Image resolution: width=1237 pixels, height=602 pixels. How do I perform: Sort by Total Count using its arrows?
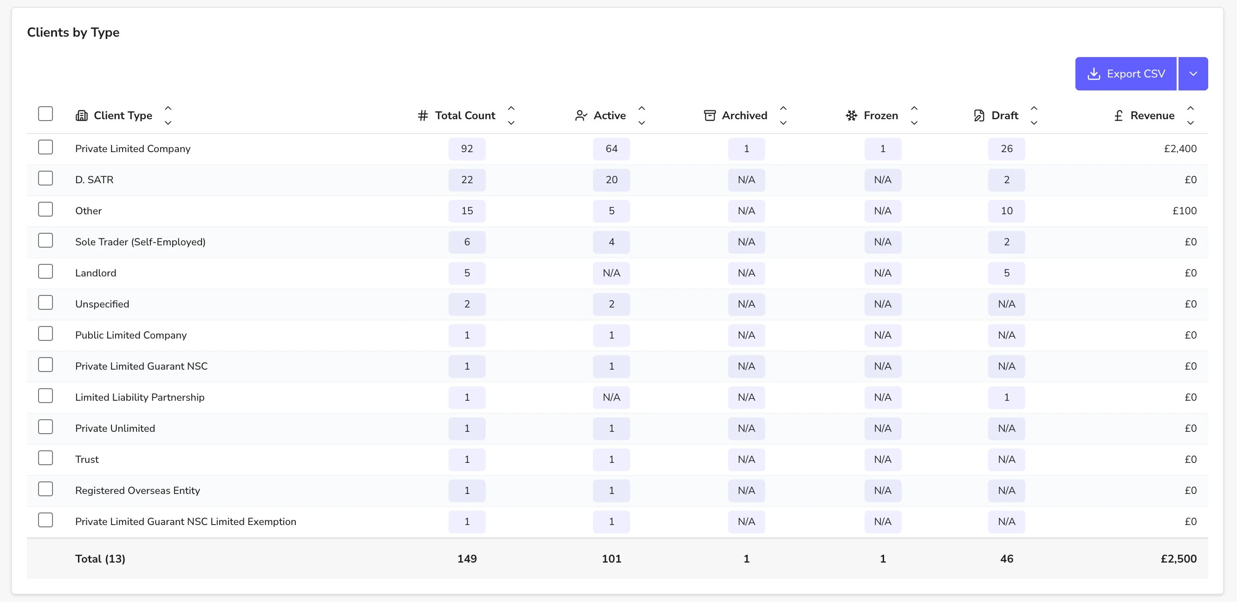point(511,115)
